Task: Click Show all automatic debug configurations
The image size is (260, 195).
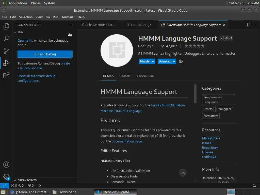Action: pyautogui.click(x=36, y=78)
